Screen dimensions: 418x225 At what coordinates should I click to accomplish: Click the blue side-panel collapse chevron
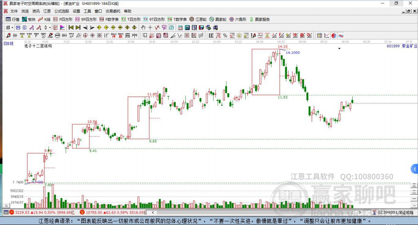click(415, 169)
